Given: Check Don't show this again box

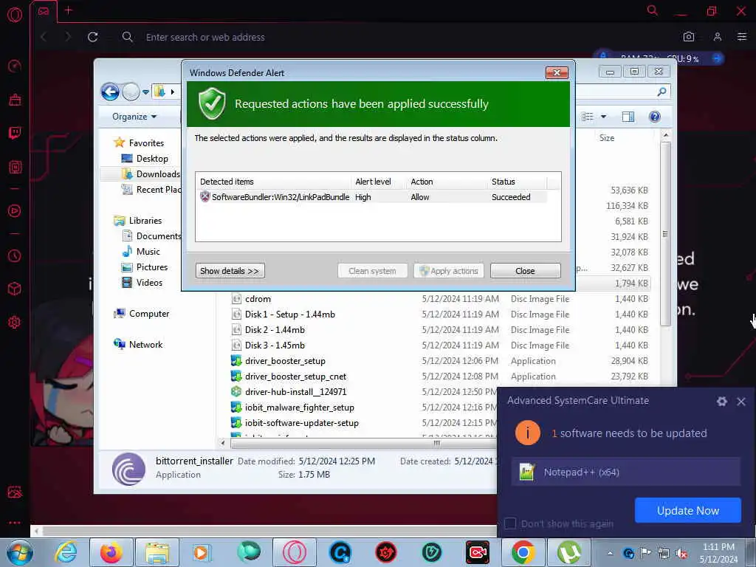Looking at the screenshot, I should [x=510, y=523].
